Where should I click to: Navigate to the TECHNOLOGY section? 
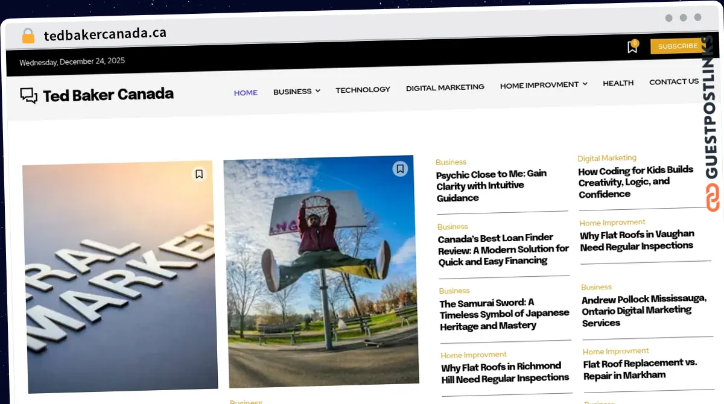[363, 89]
